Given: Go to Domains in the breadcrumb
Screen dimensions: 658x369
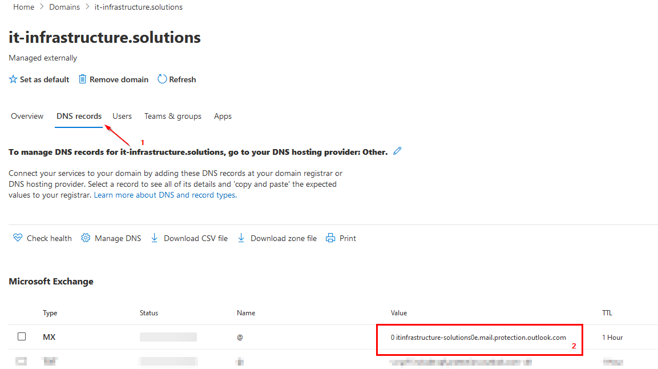Looking at the screenshot, I should click(x=64, y=7).
